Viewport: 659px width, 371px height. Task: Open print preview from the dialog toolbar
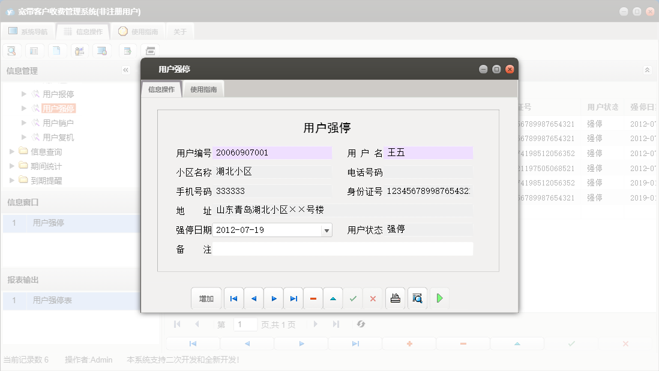417,298
